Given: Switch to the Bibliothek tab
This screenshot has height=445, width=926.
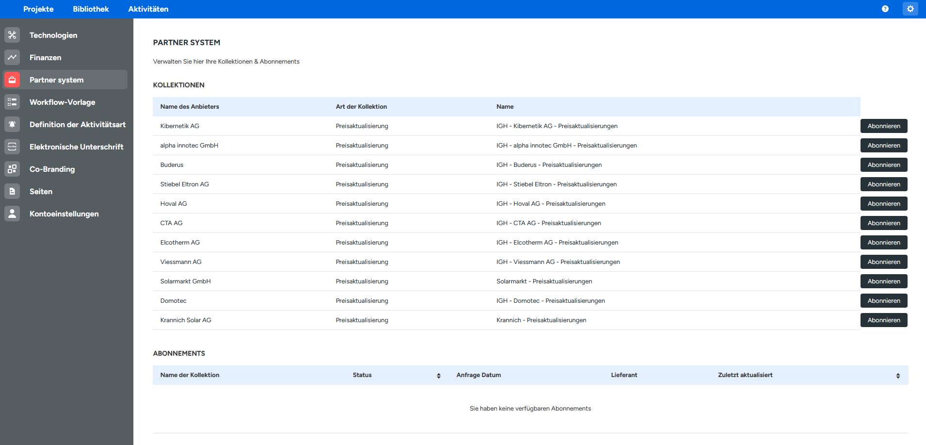Looking at the screenshot, I should point(91,9).
